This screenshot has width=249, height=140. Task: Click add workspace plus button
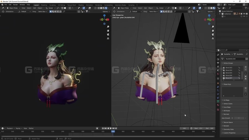[x=137, y=5]
